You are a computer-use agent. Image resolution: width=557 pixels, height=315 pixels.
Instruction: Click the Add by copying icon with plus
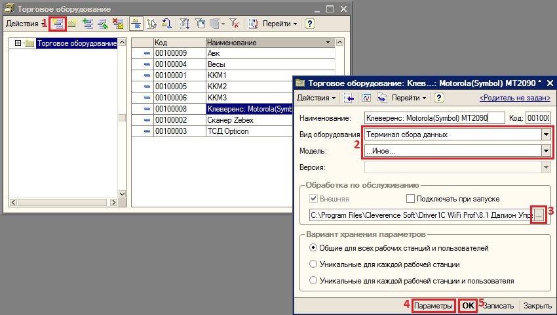click(87, 24)
